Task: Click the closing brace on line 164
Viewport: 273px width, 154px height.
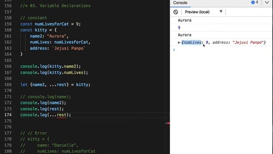Action: [x=21, y=54]
